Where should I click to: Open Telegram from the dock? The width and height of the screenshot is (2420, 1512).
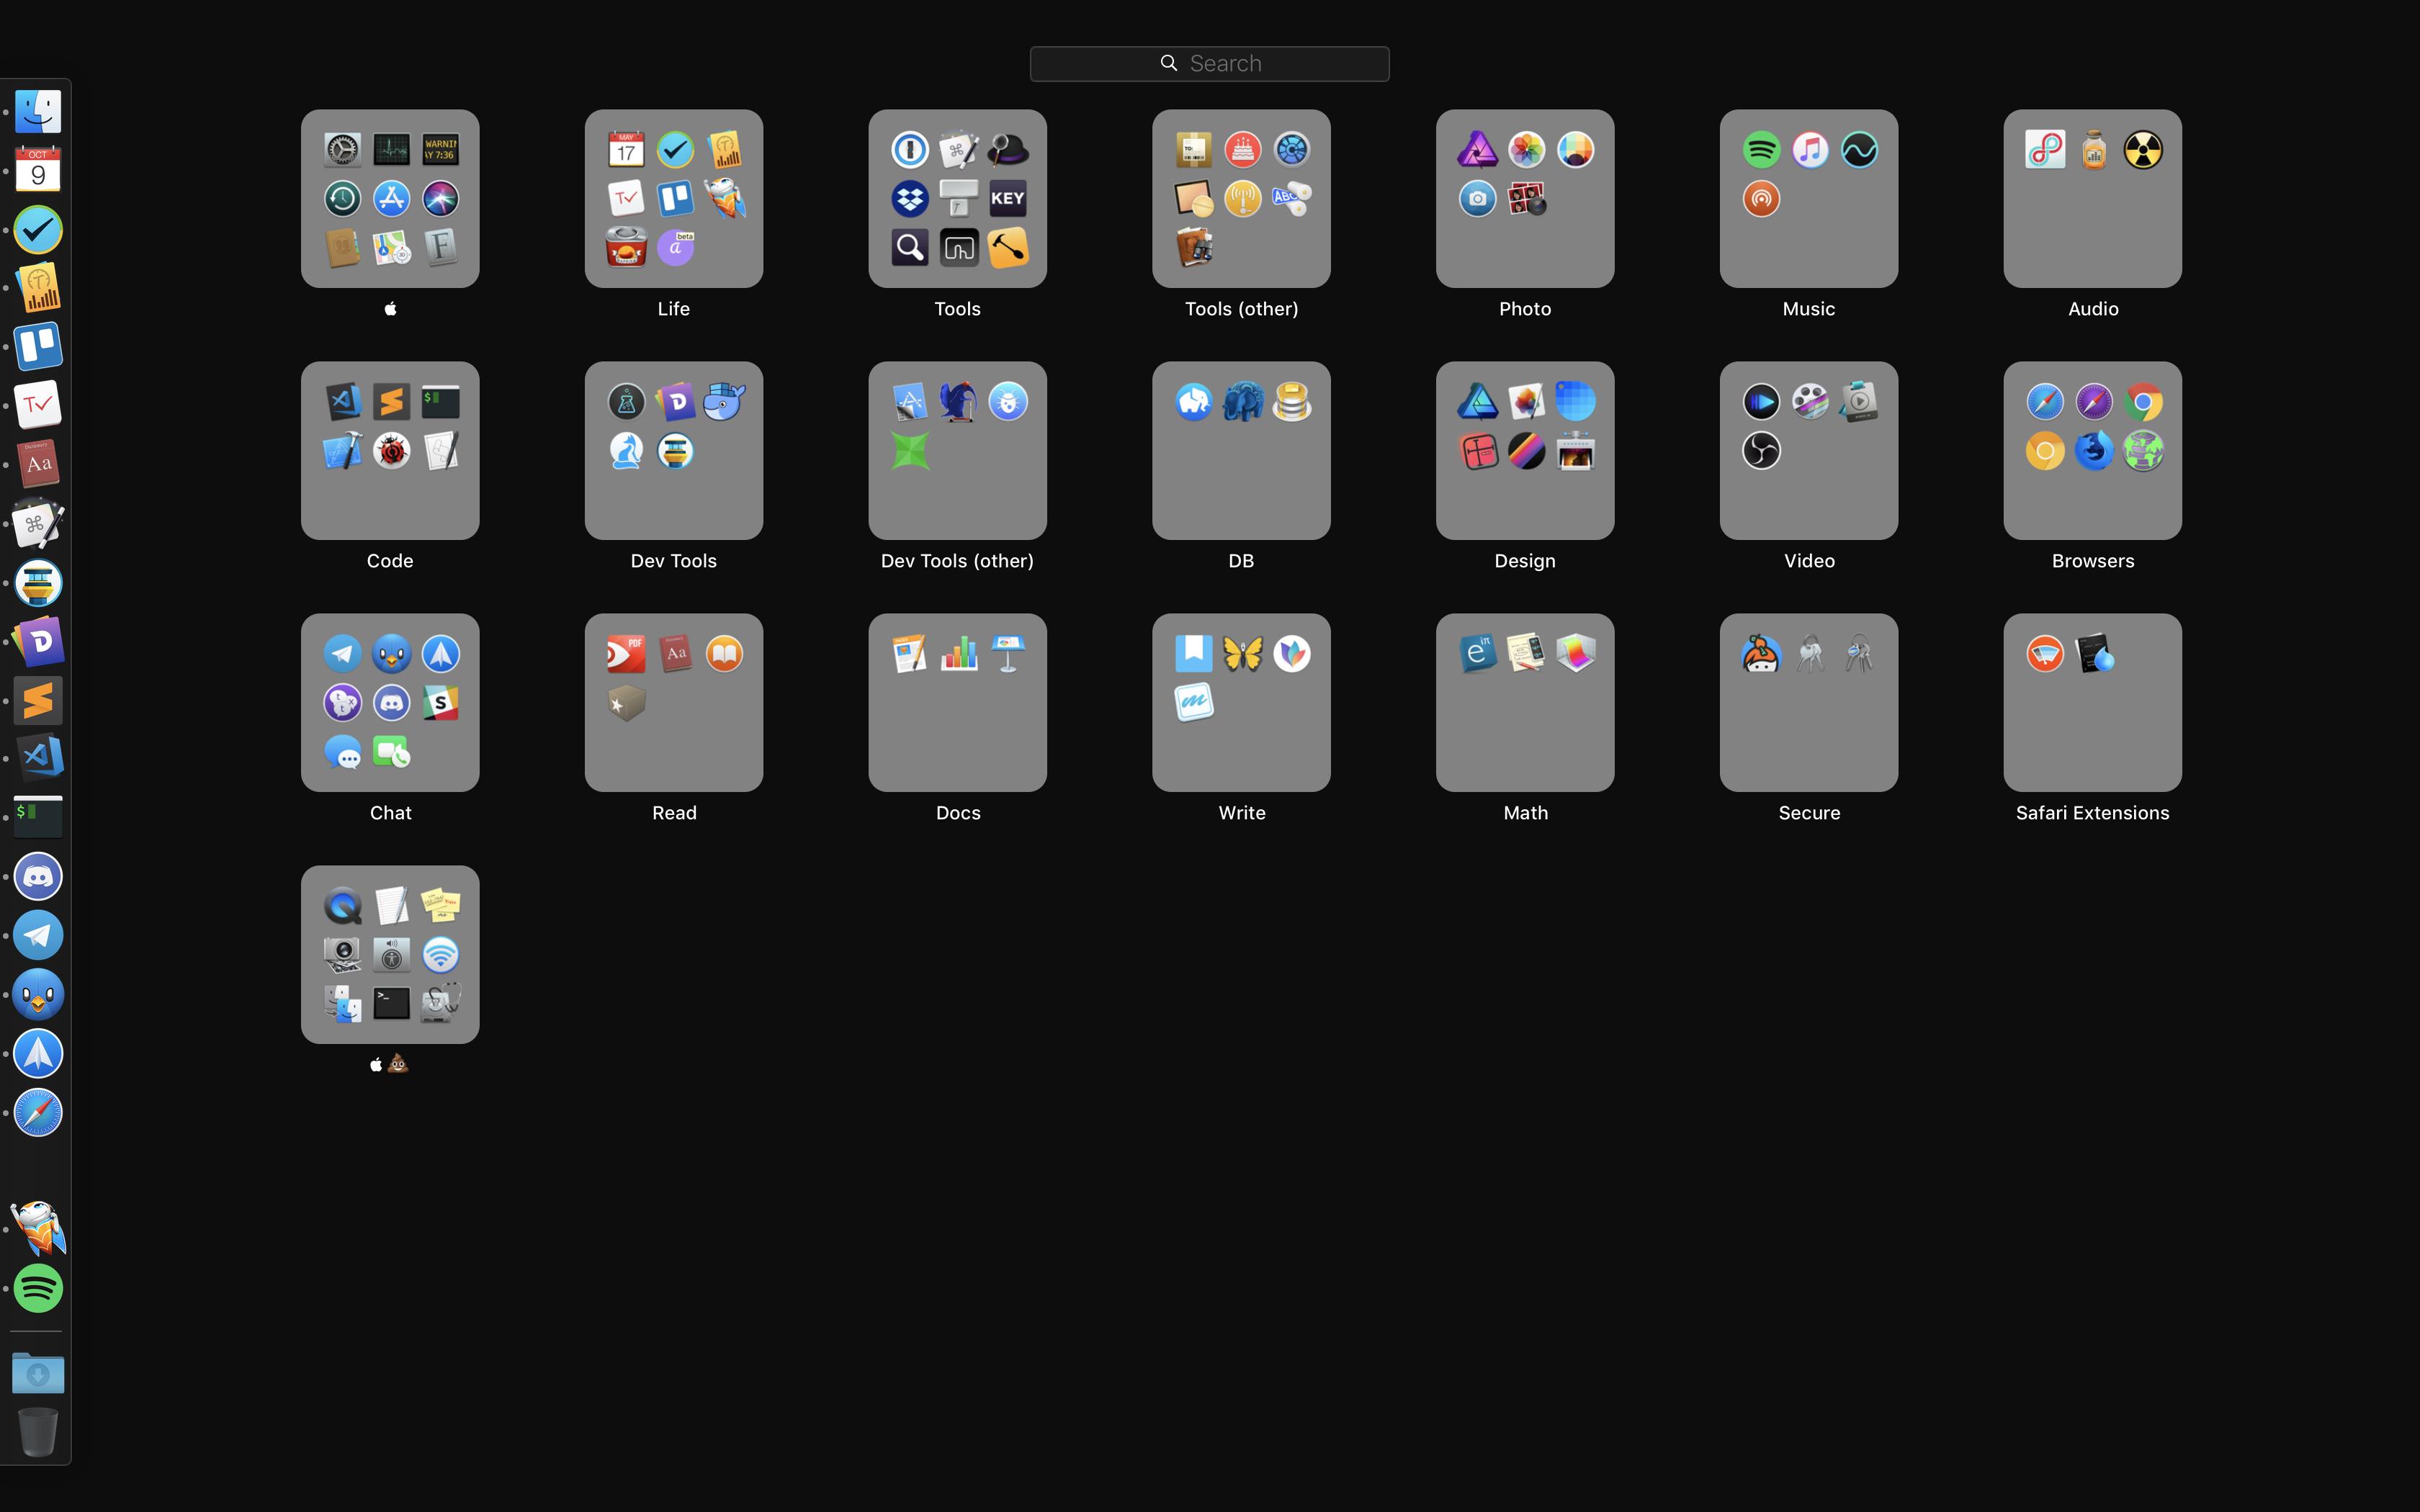[38, 936]
